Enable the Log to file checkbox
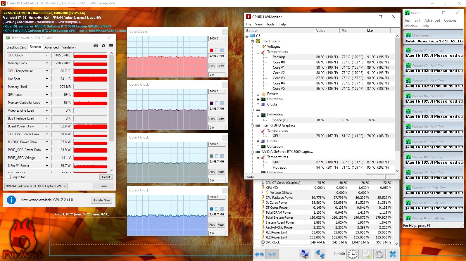Viewport: 466px width, 261px height. click(x=9, y=177)
